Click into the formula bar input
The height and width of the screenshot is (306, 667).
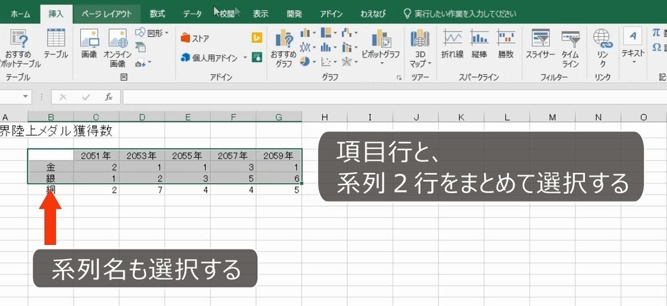point(394,97)
